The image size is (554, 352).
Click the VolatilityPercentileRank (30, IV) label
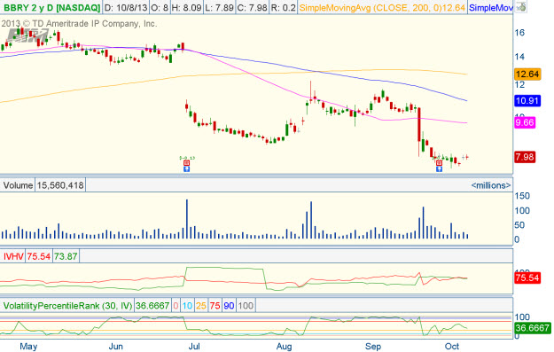67,305
